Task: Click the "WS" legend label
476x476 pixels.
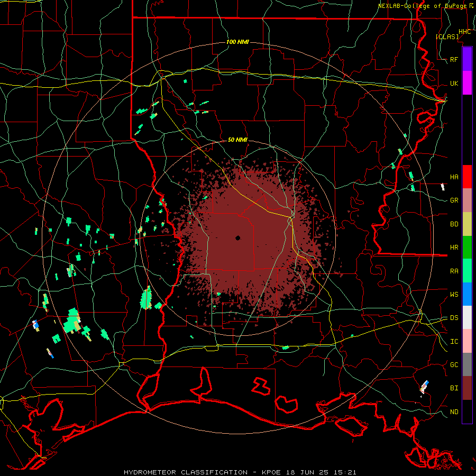Action: [x=454, y=295]
